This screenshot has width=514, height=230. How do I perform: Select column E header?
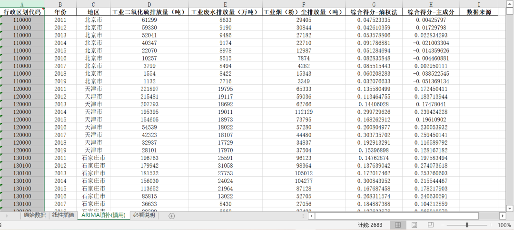(226, 4)
